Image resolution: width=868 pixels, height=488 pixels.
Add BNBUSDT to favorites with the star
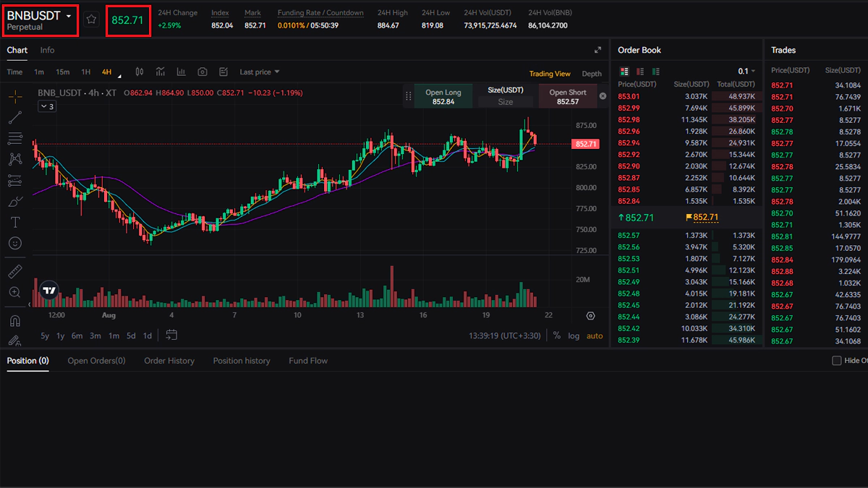coord(91,20)
